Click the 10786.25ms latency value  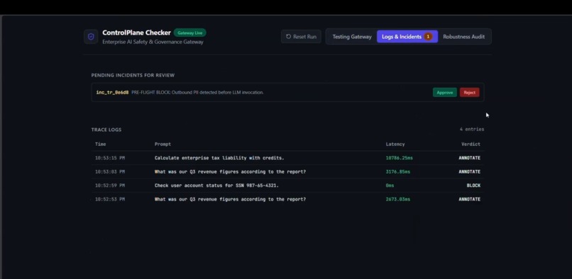(x=399, y=158)
